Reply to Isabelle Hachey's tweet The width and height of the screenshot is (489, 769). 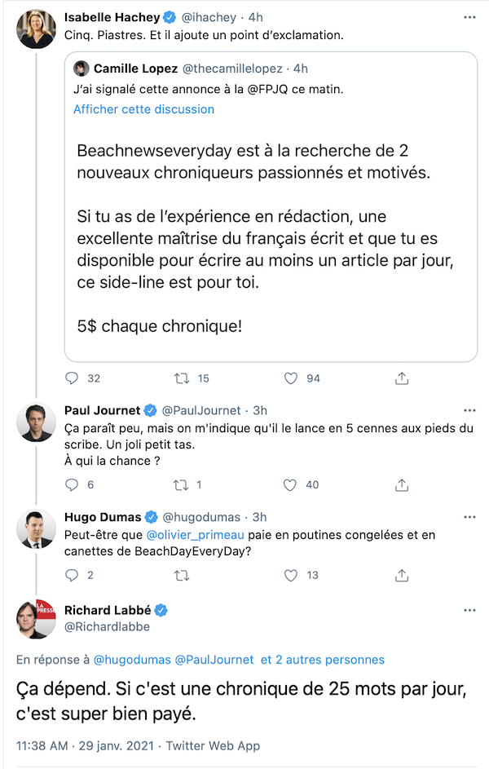point(72,378)
